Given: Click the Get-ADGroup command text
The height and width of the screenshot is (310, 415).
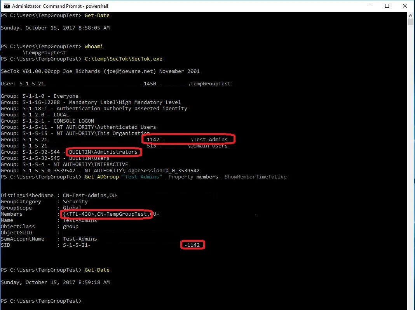Looking at the screenshot, I should click(101, 177).
